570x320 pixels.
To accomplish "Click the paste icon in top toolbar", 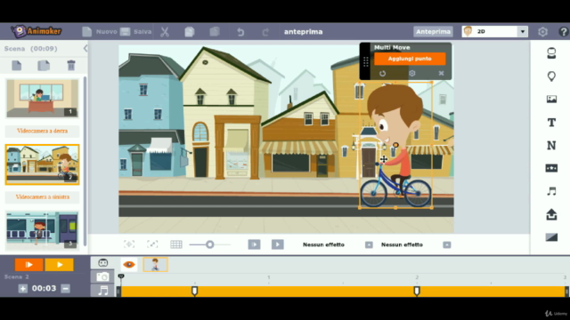I will pyautogui.click(x=215, y=32).
